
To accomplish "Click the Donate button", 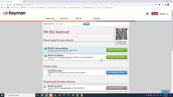I will click(x=155, y=14).
